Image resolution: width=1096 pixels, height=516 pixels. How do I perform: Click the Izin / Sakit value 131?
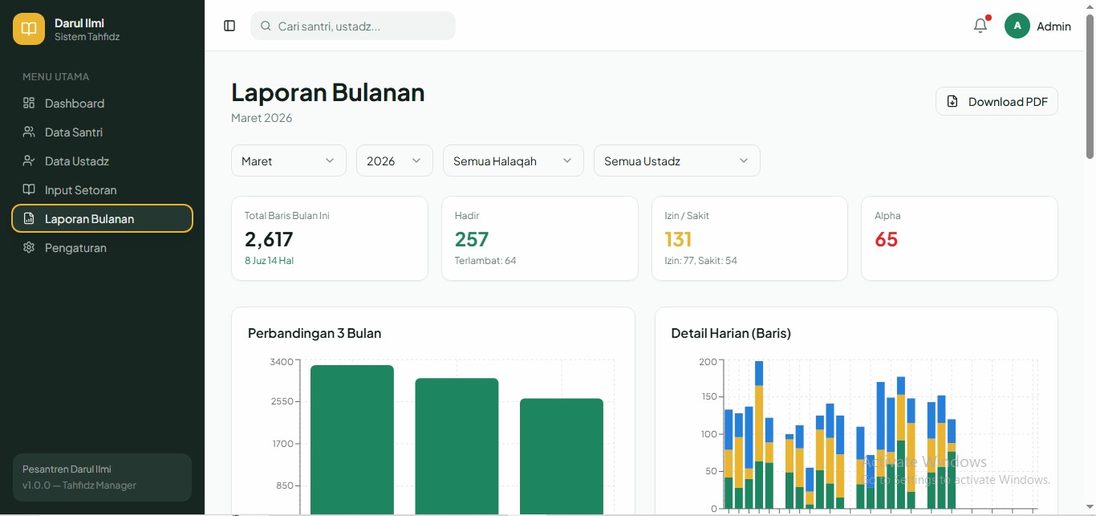point(678,239)
